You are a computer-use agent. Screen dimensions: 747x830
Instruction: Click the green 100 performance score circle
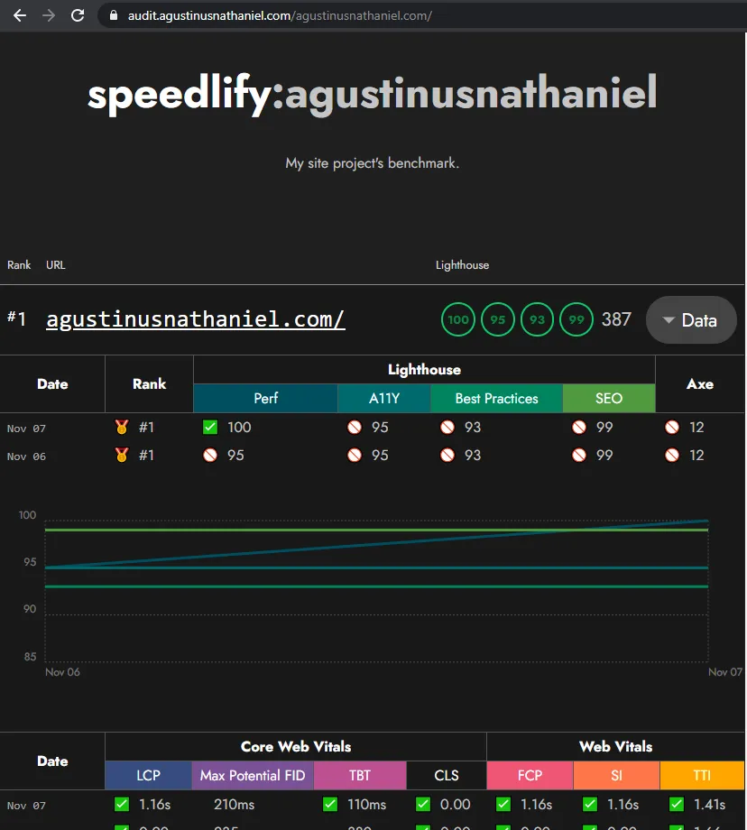[x=458, y=319]
